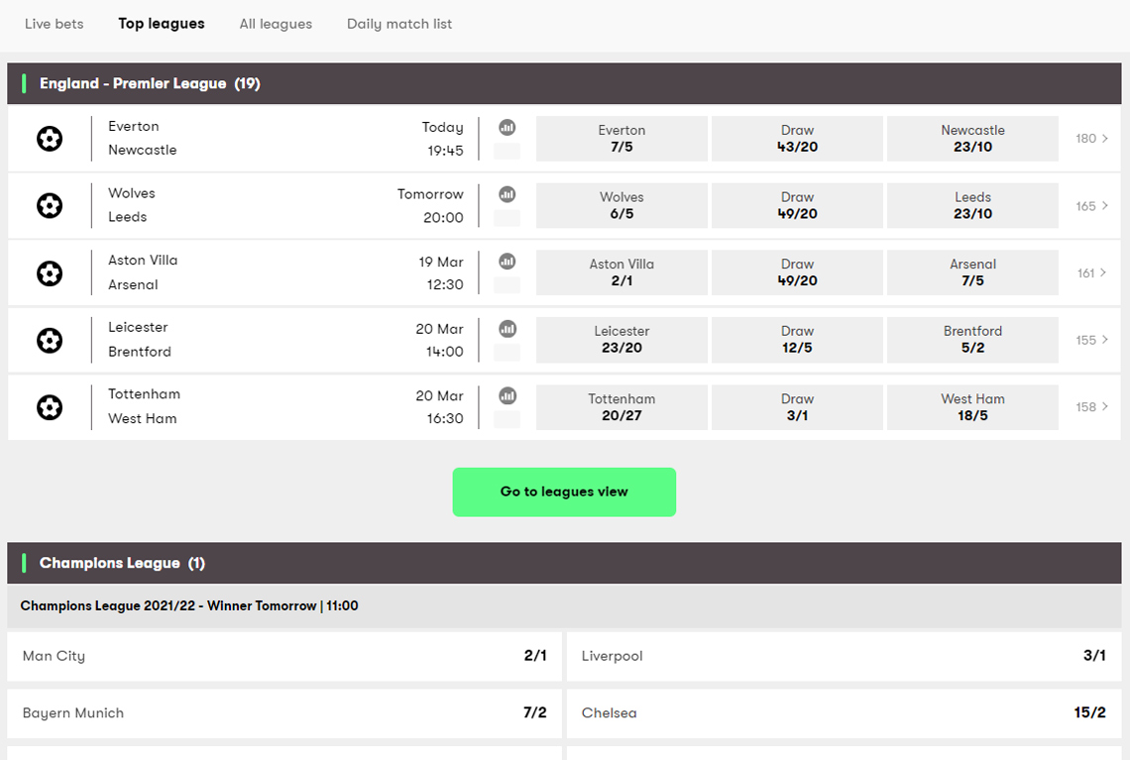
Task: Pick Leicester to win at 23/20
Action: click(x=621, y=339)
